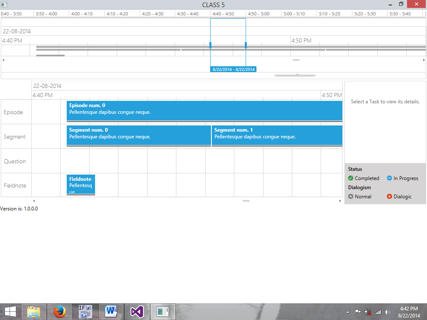
Task: Click detail timeline 4:40 PM label
Action: tap(43, 95)
